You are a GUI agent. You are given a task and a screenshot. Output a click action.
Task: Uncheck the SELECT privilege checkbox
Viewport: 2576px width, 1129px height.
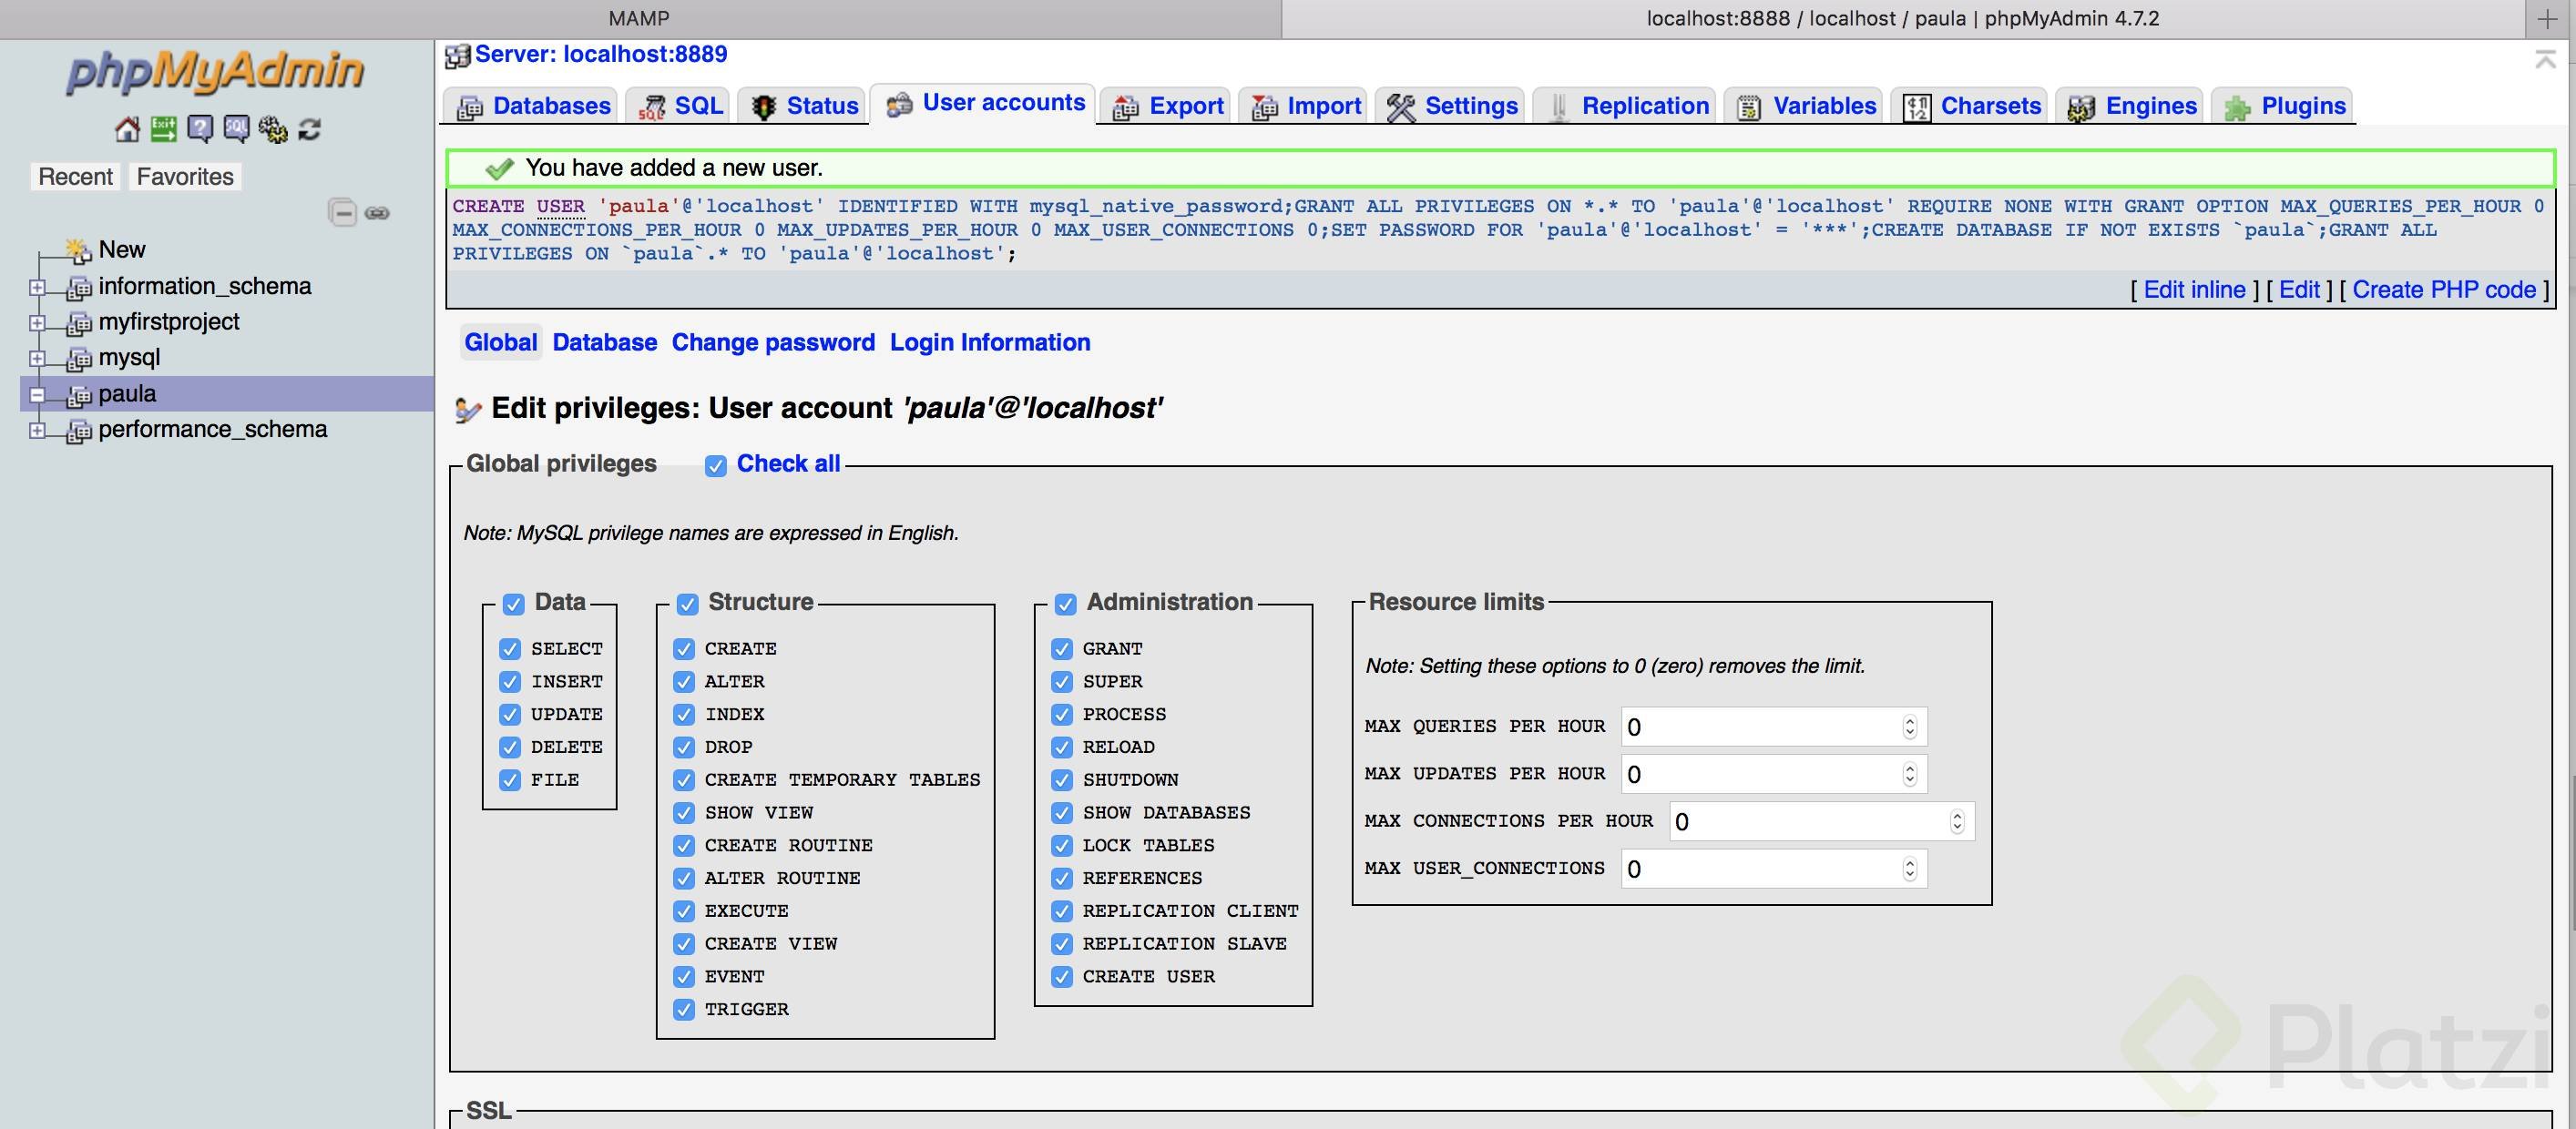tap(510, 649)
